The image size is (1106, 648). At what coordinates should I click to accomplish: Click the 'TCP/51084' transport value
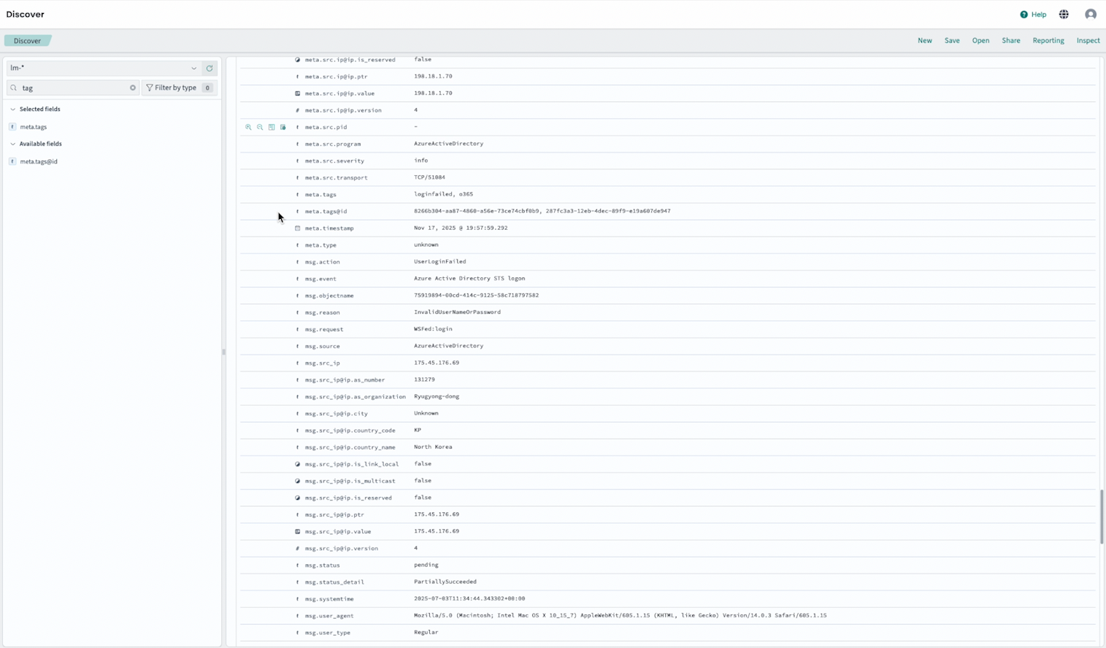pyautogui.click(x=429, y=177)
